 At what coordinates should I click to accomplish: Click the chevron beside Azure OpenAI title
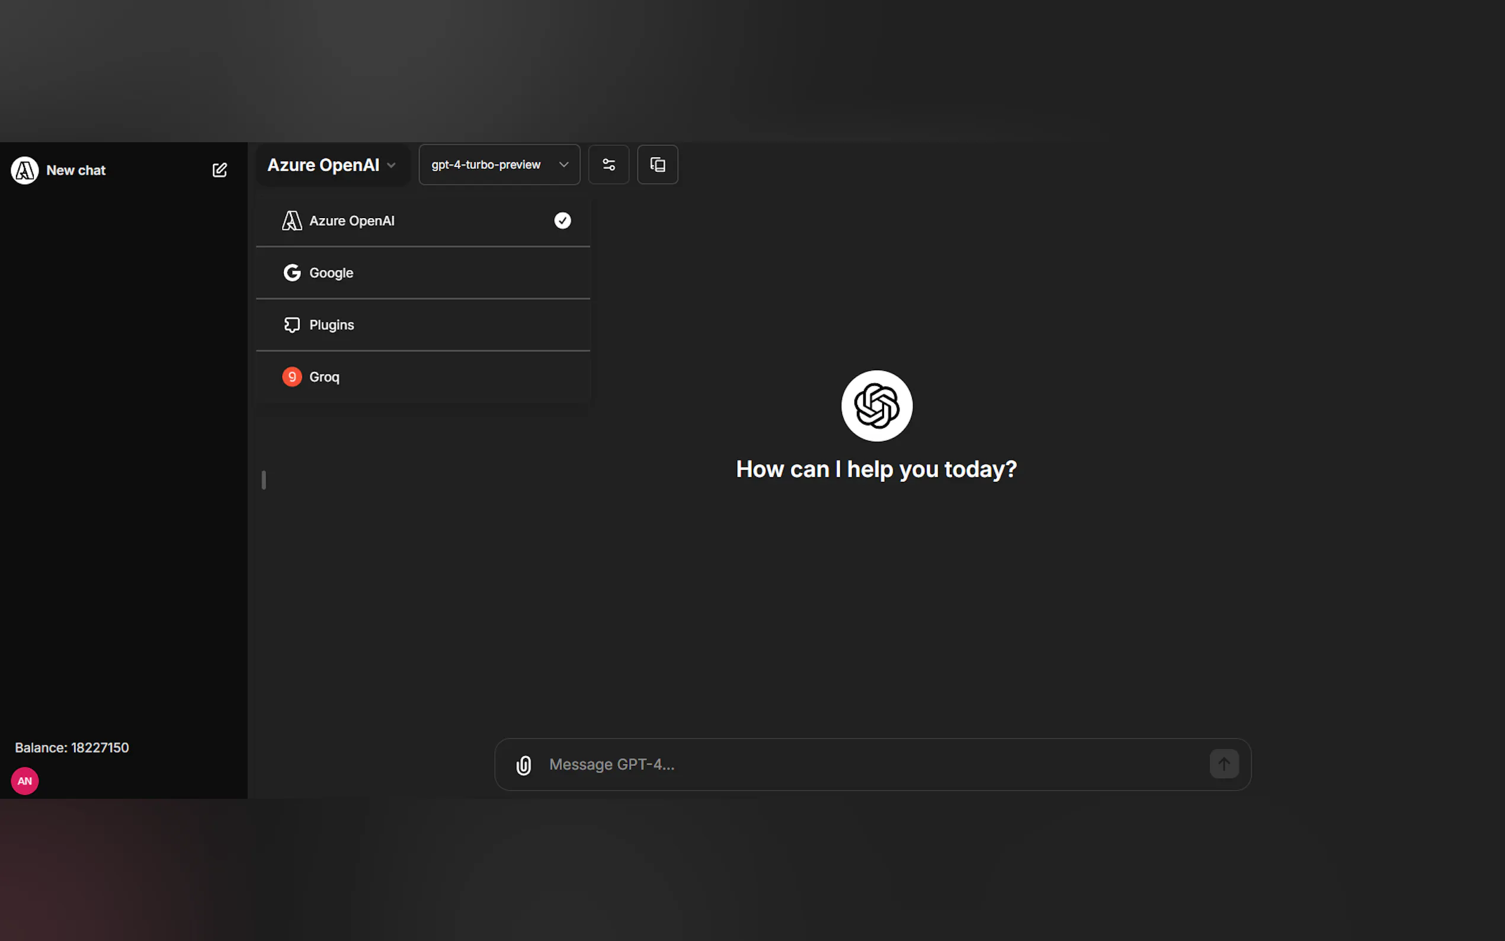click(x=391, y=165)
